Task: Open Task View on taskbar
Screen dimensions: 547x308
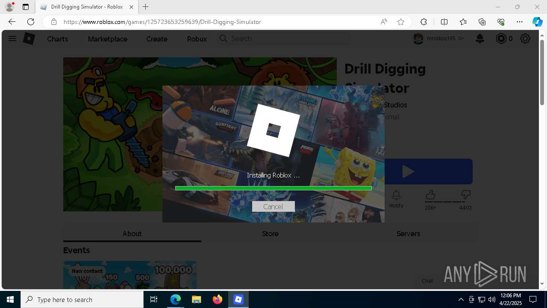Action: [x=154, y=299]
